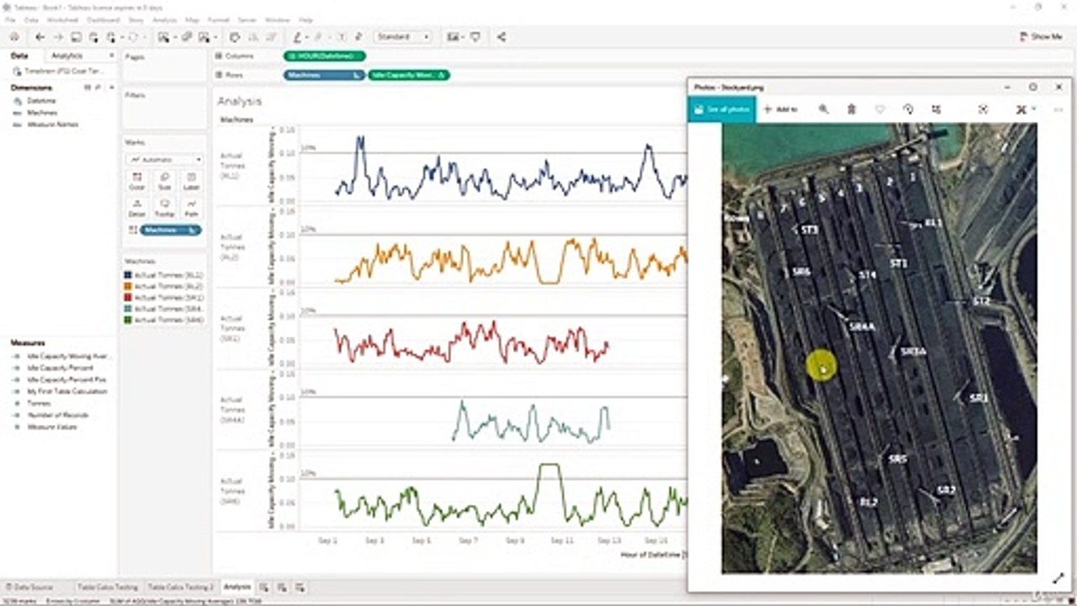Click the New Worksheet tab icon
The width and height of the screenshot is (1077, 606).
coord(263,587)
